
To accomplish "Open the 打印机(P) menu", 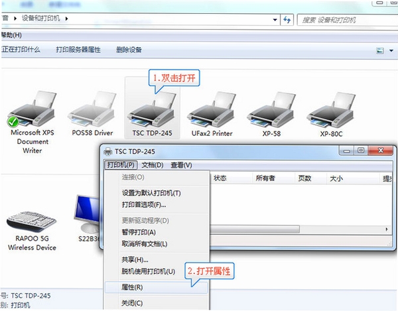I will (x=121, y=165).
